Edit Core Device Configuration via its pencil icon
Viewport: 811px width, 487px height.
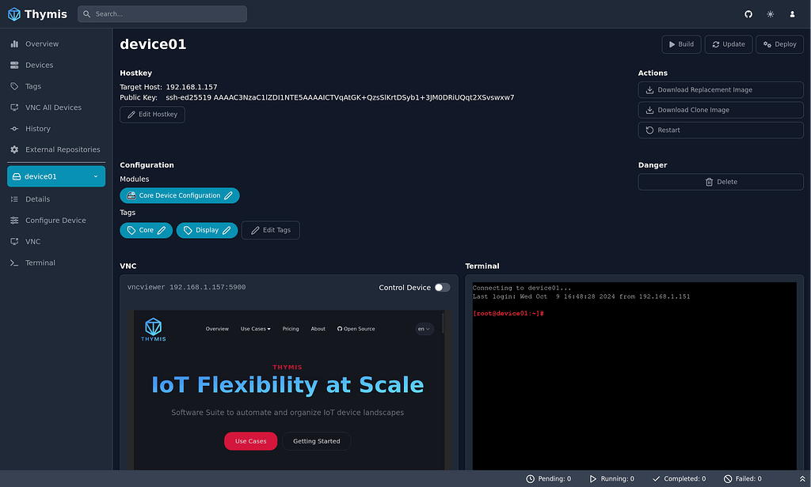click(x=227, y=195)
